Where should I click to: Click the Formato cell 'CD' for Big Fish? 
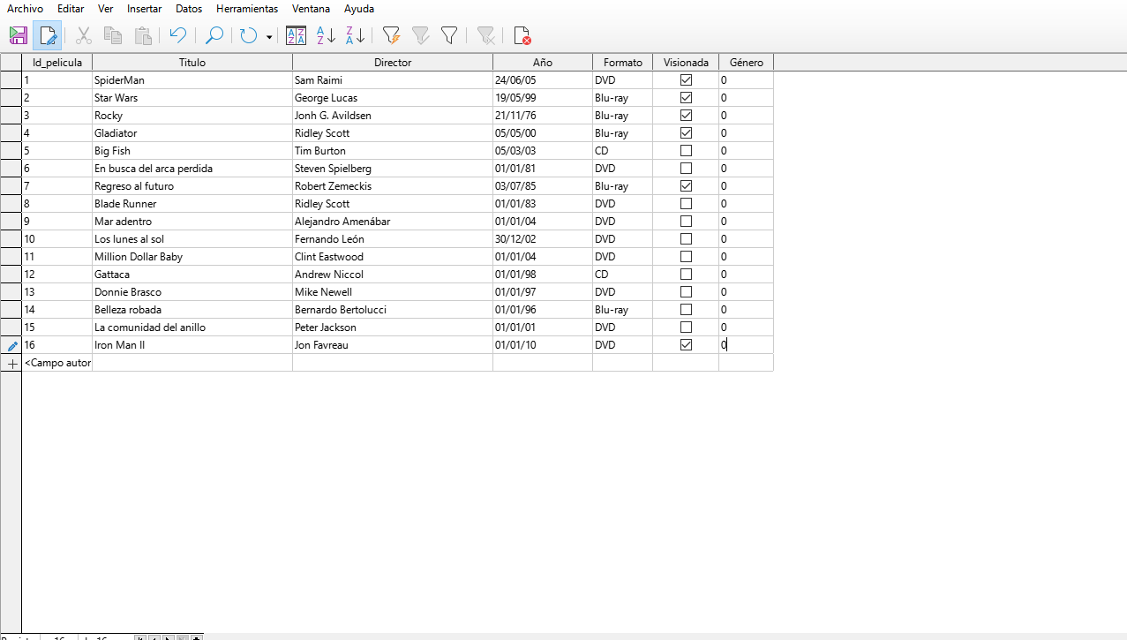click(x=623, y=151)
